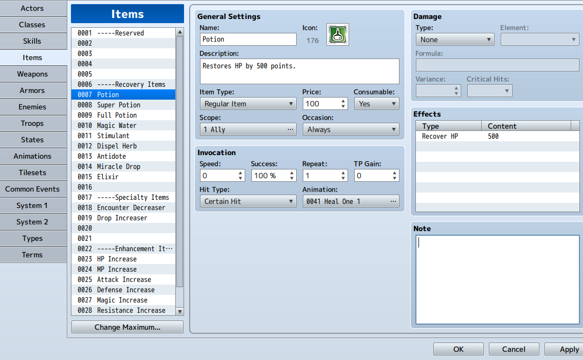Open the Scope selection via its ellipsis button
This screenshot has height=360, width=583.
point(291,129)
